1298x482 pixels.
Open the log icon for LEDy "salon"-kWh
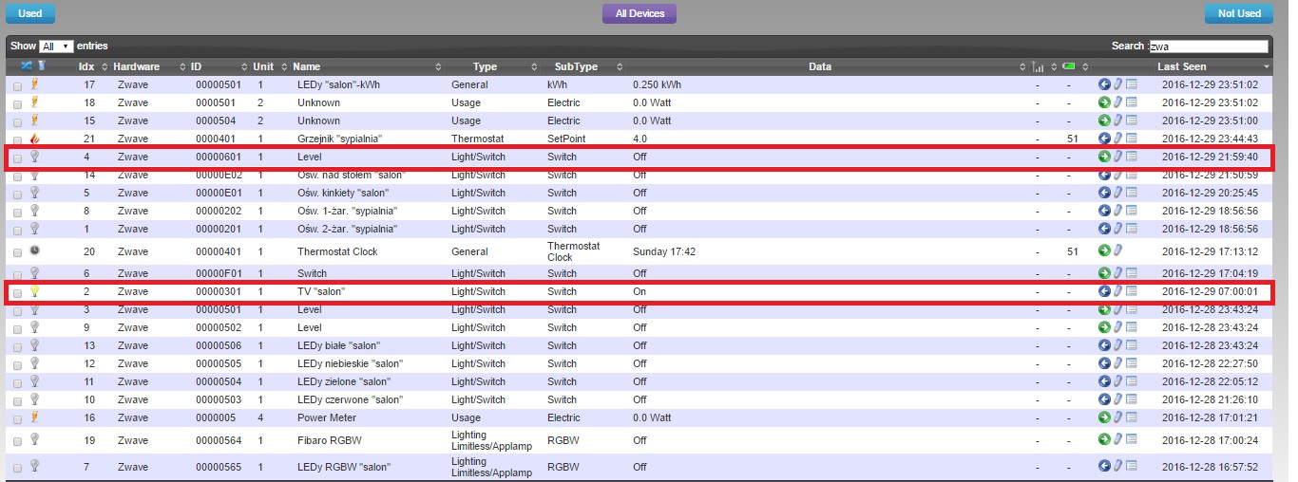click(1132, 84)
